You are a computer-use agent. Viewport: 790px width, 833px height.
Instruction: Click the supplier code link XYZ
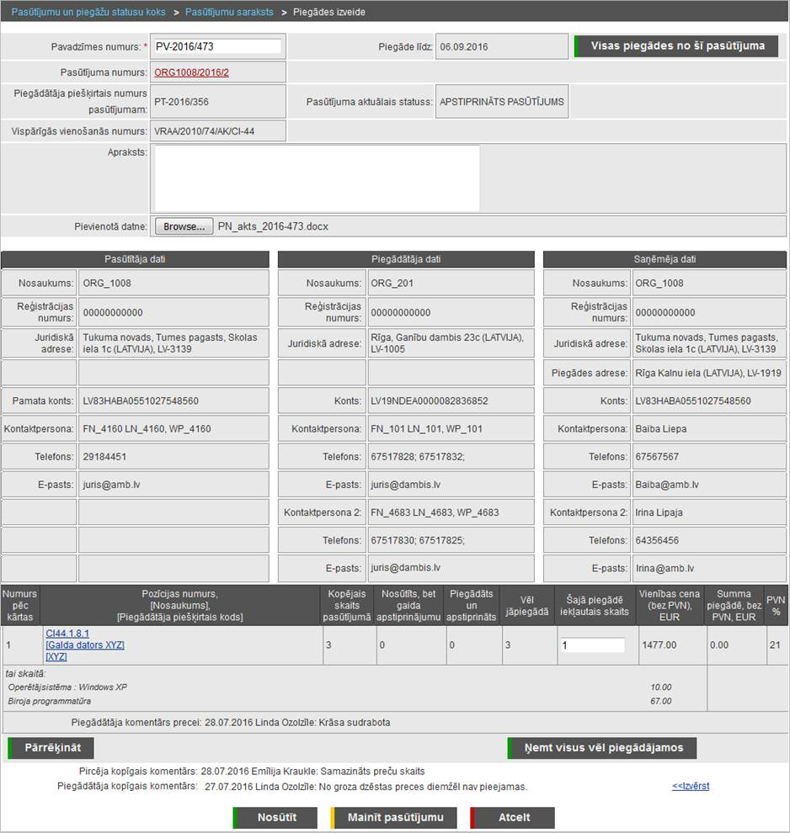point(56,656)
